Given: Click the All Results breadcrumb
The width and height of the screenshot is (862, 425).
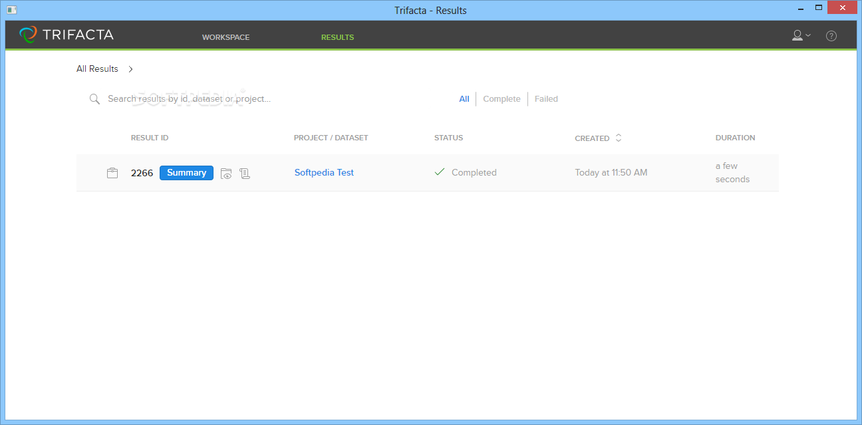Looking at the screenshot, I should point(97,69).
